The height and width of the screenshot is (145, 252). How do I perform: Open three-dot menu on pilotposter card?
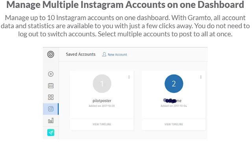(129, 77)
